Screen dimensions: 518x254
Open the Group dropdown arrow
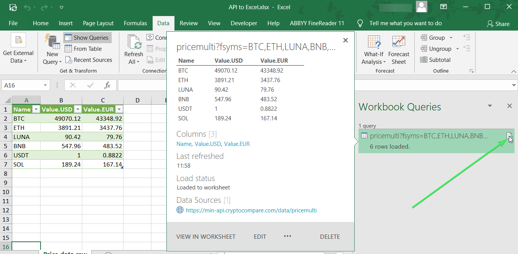click(451, 37)
